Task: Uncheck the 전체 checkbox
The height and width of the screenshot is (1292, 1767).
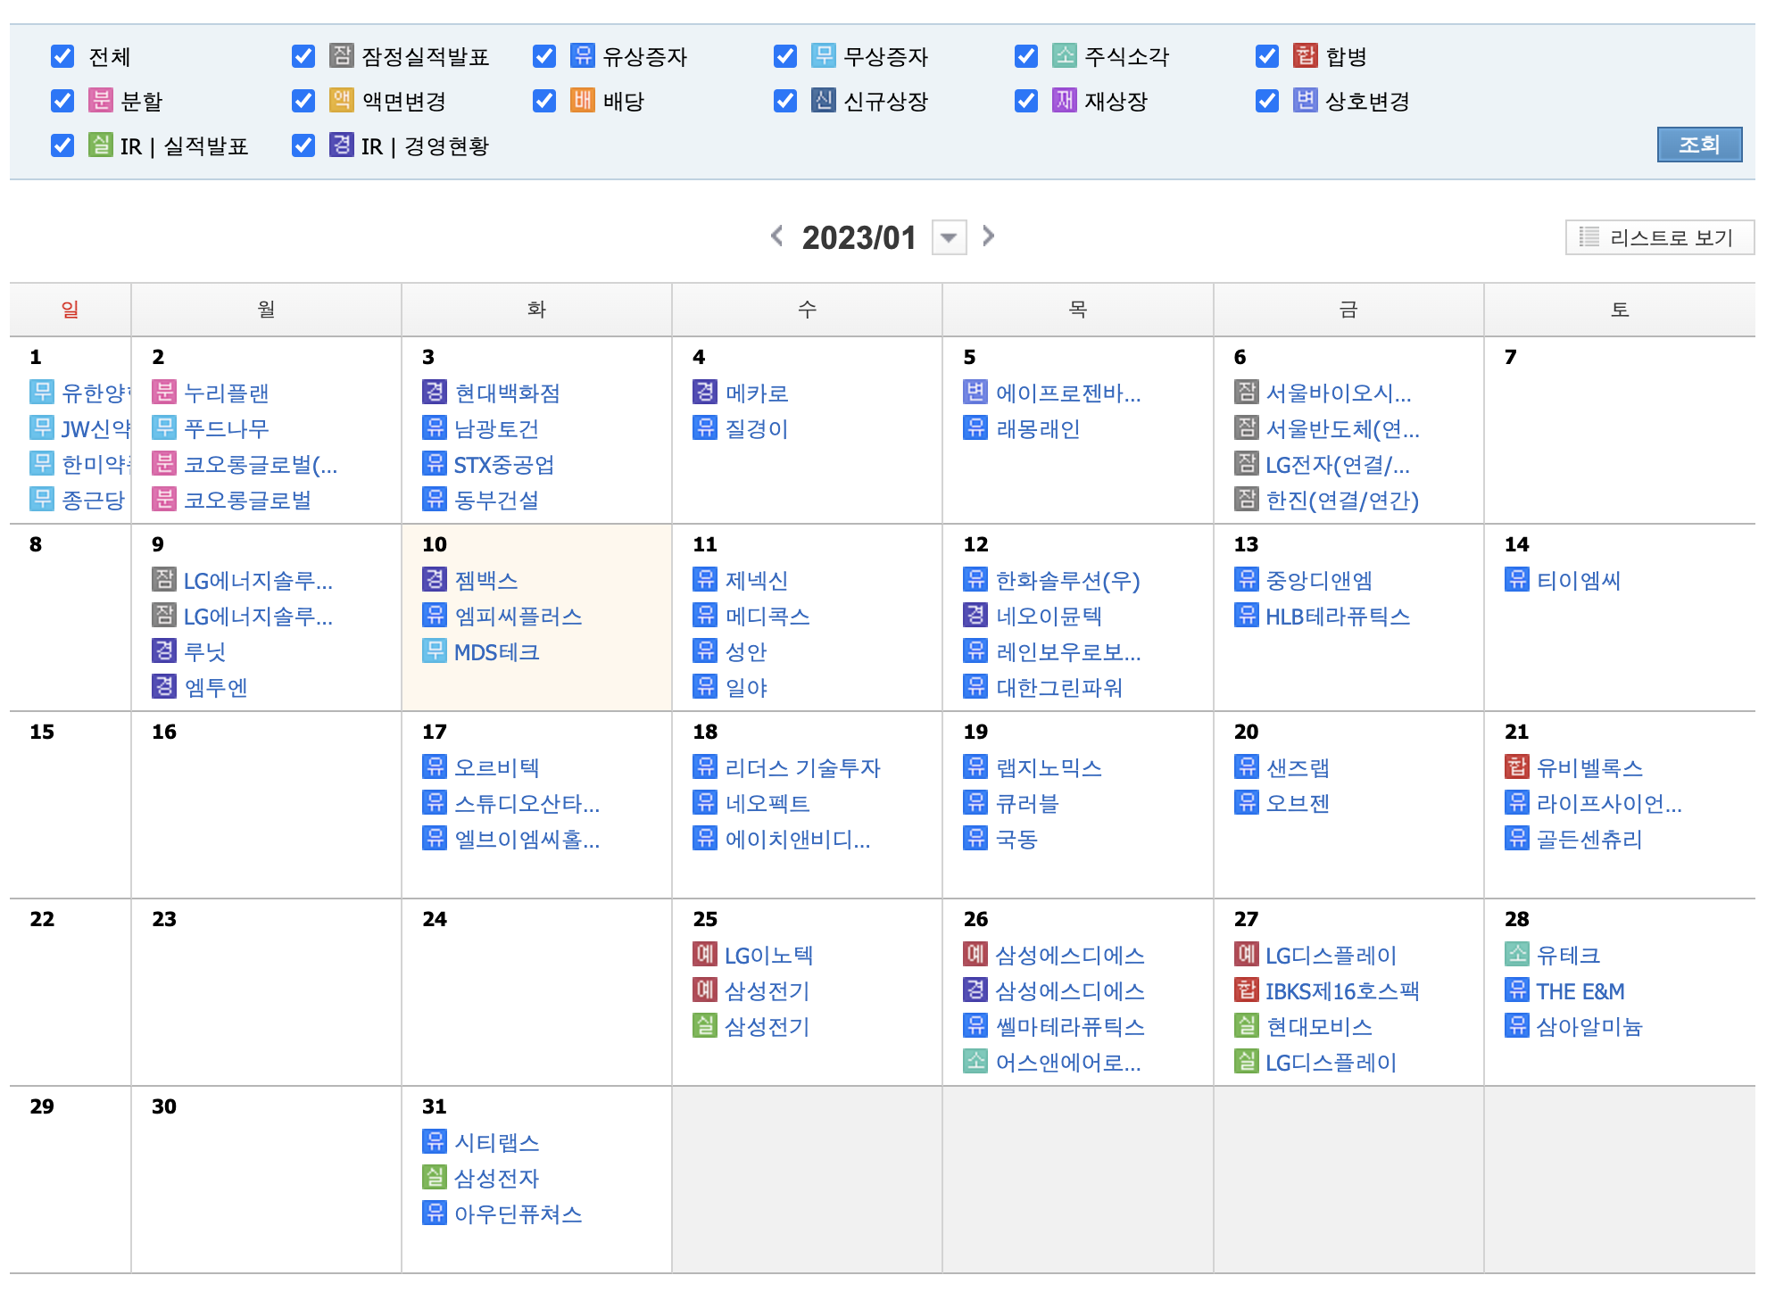Action: (62, 56)
